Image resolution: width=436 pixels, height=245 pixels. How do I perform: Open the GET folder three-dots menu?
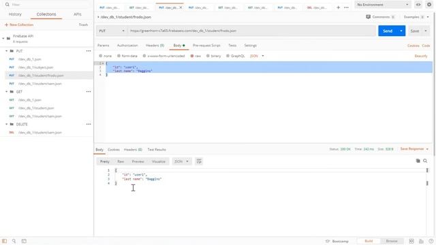89,91
